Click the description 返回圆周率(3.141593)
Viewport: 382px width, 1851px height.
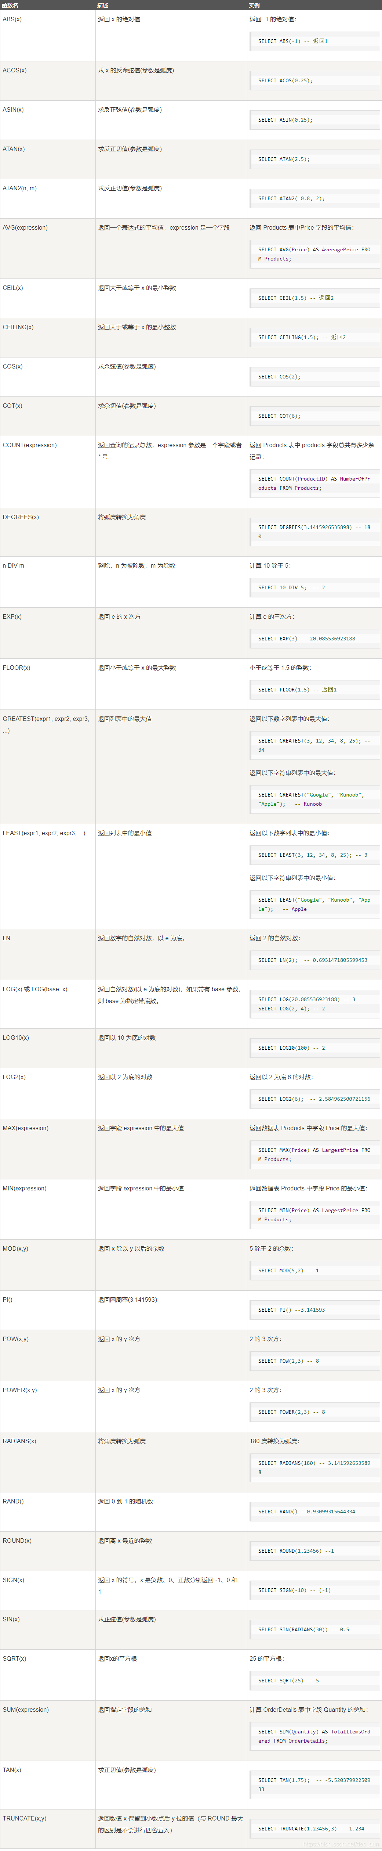127,1301
